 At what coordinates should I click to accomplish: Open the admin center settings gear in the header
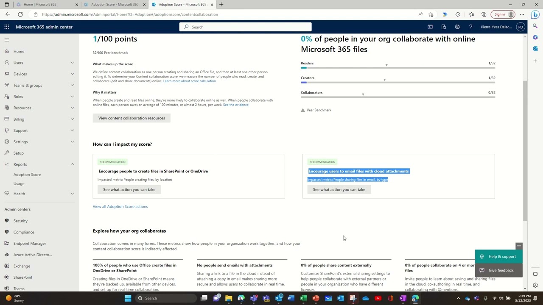(x=457, y=27)
